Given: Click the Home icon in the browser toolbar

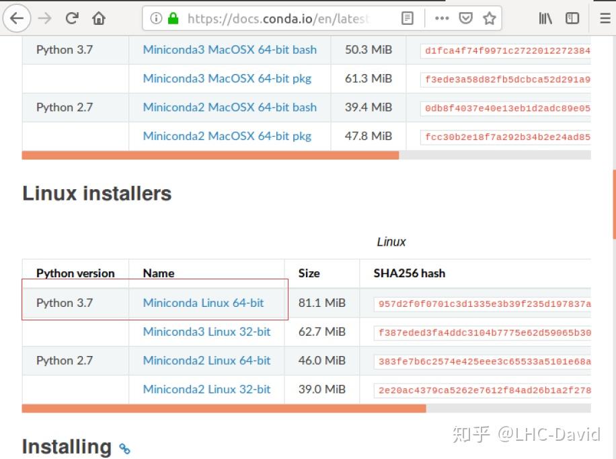Looking at the screenshot, I should click(x=98, y=18).
